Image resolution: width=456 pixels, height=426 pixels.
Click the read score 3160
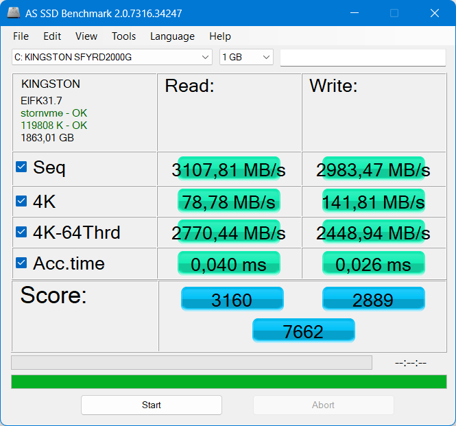click(232, 299)
